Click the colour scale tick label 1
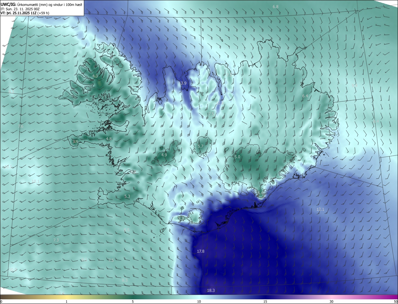The image size is (398, 304). coord(67,302)
